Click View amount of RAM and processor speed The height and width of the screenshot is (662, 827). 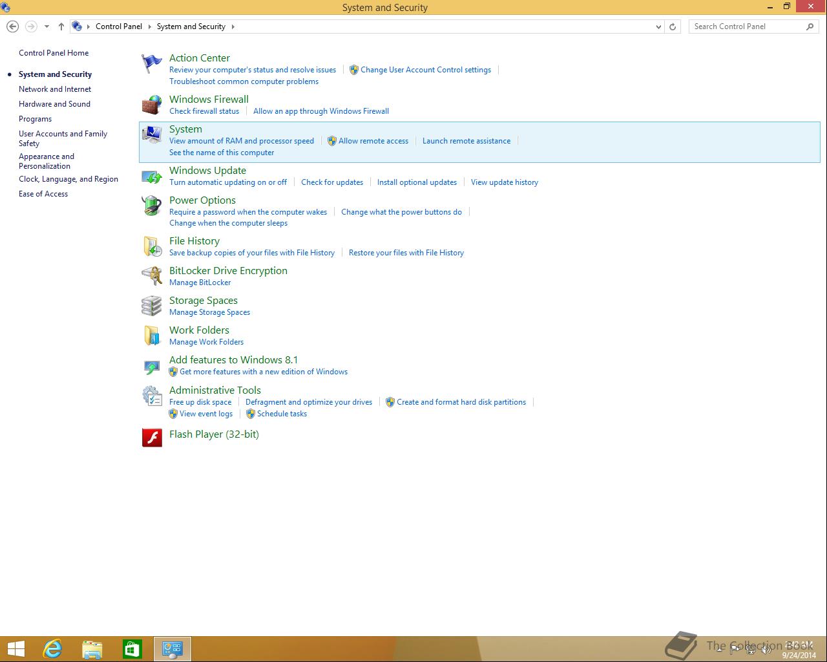coord(242,141)
